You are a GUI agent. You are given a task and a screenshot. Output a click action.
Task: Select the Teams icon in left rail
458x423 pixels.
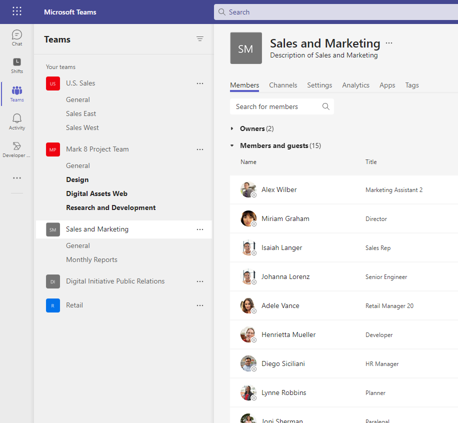click(x=17, y=94)
